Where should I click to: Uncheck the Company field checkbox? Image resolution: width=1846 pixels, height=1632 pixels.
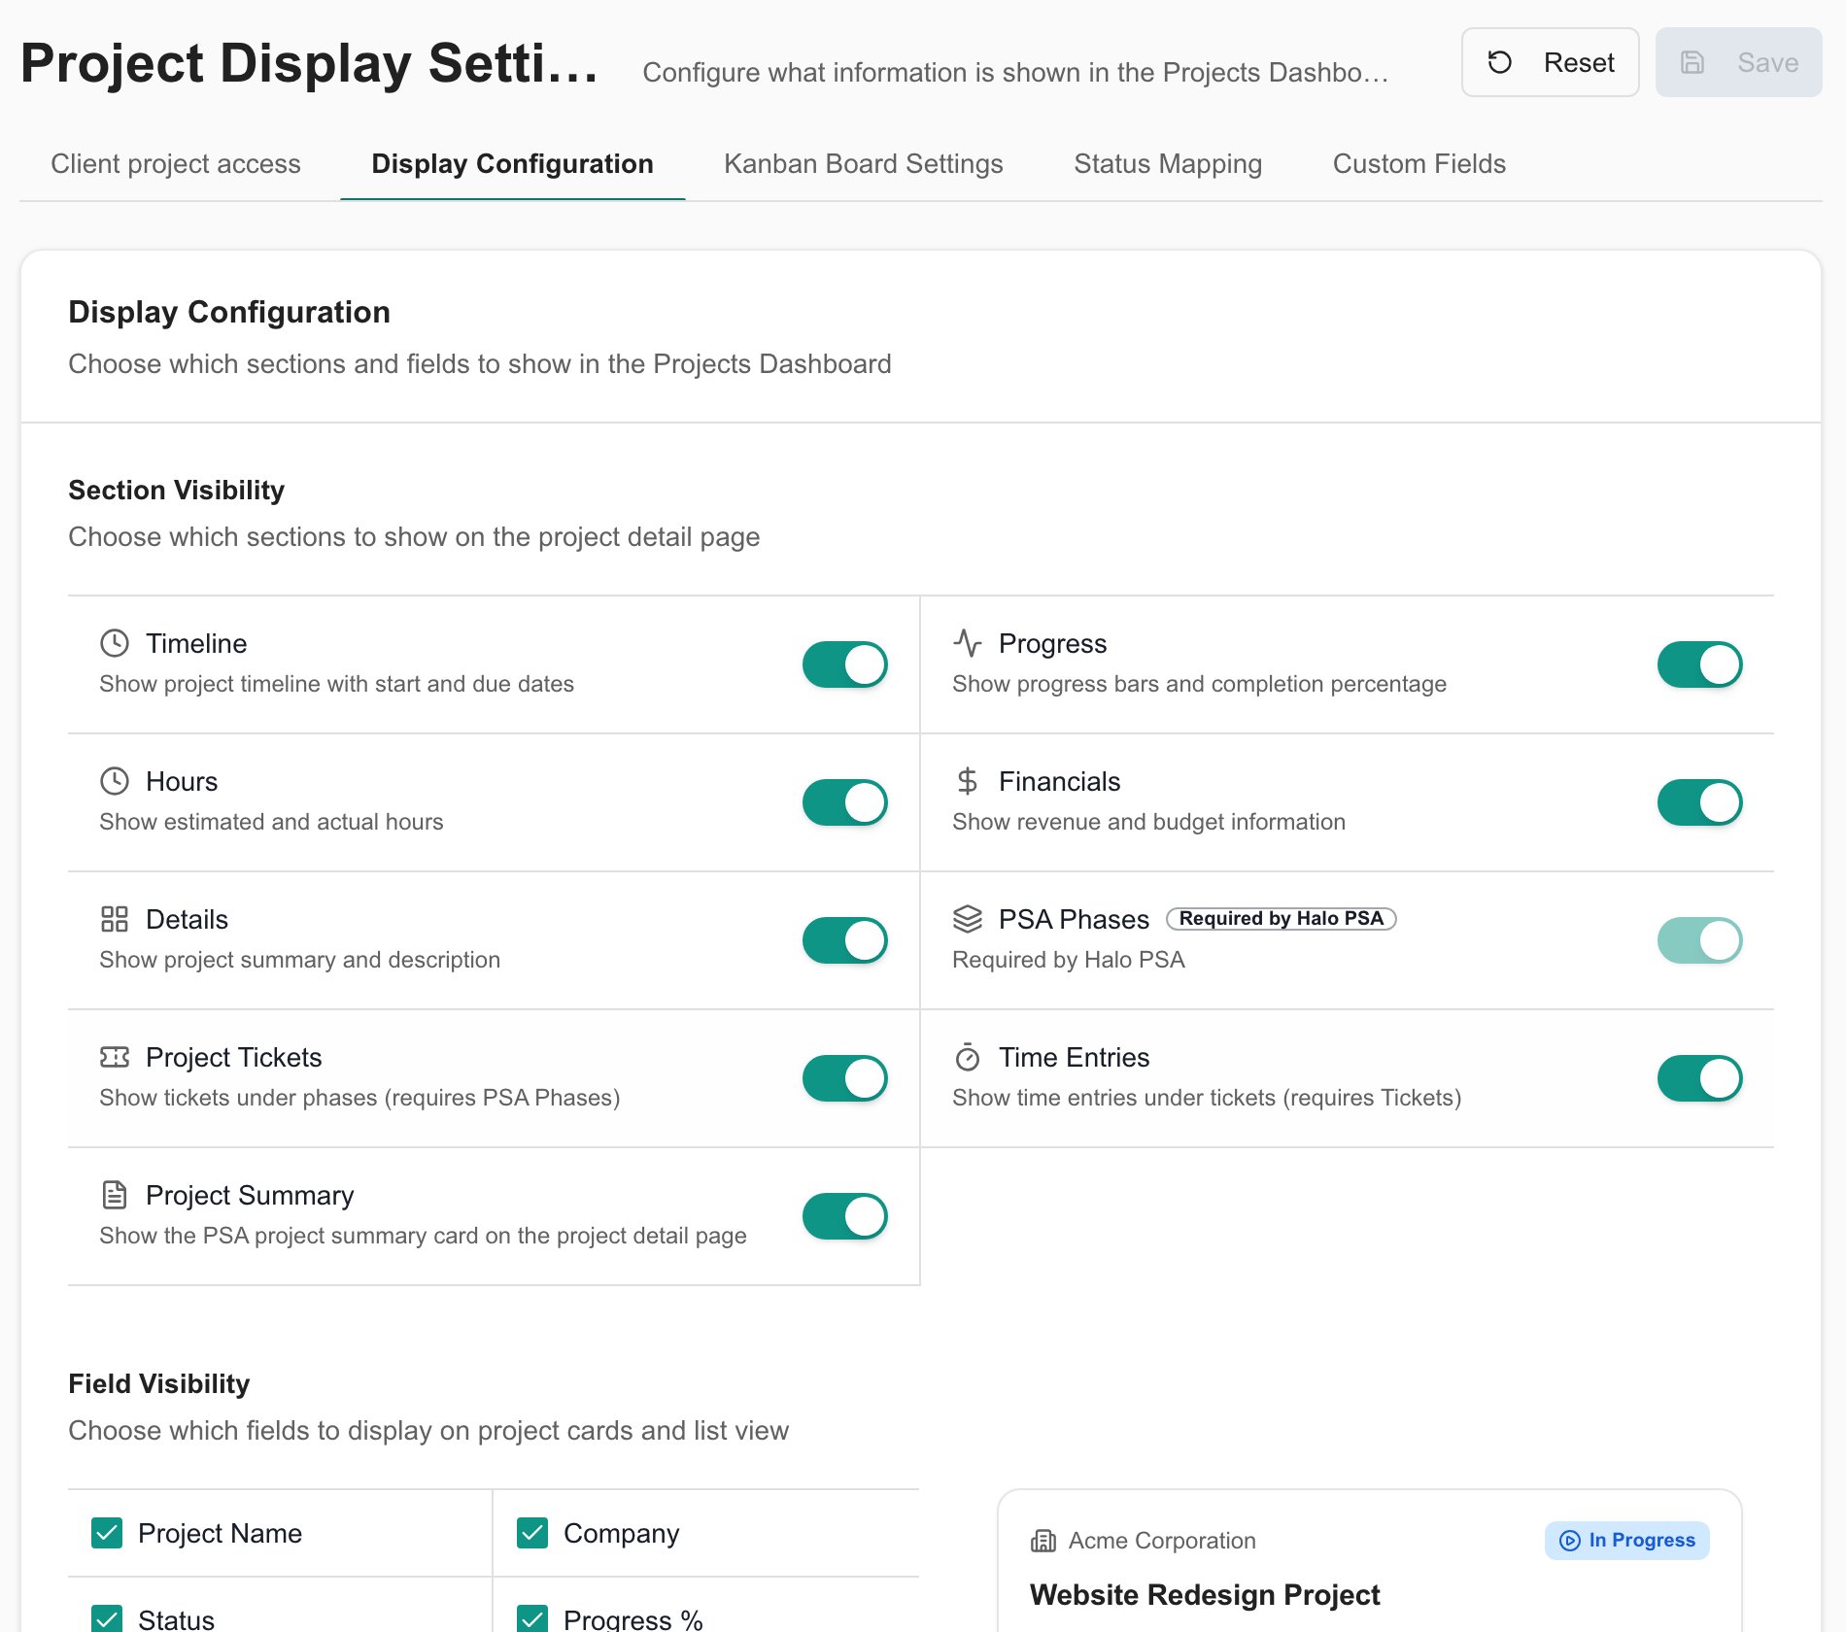(x=532, y=1533)
